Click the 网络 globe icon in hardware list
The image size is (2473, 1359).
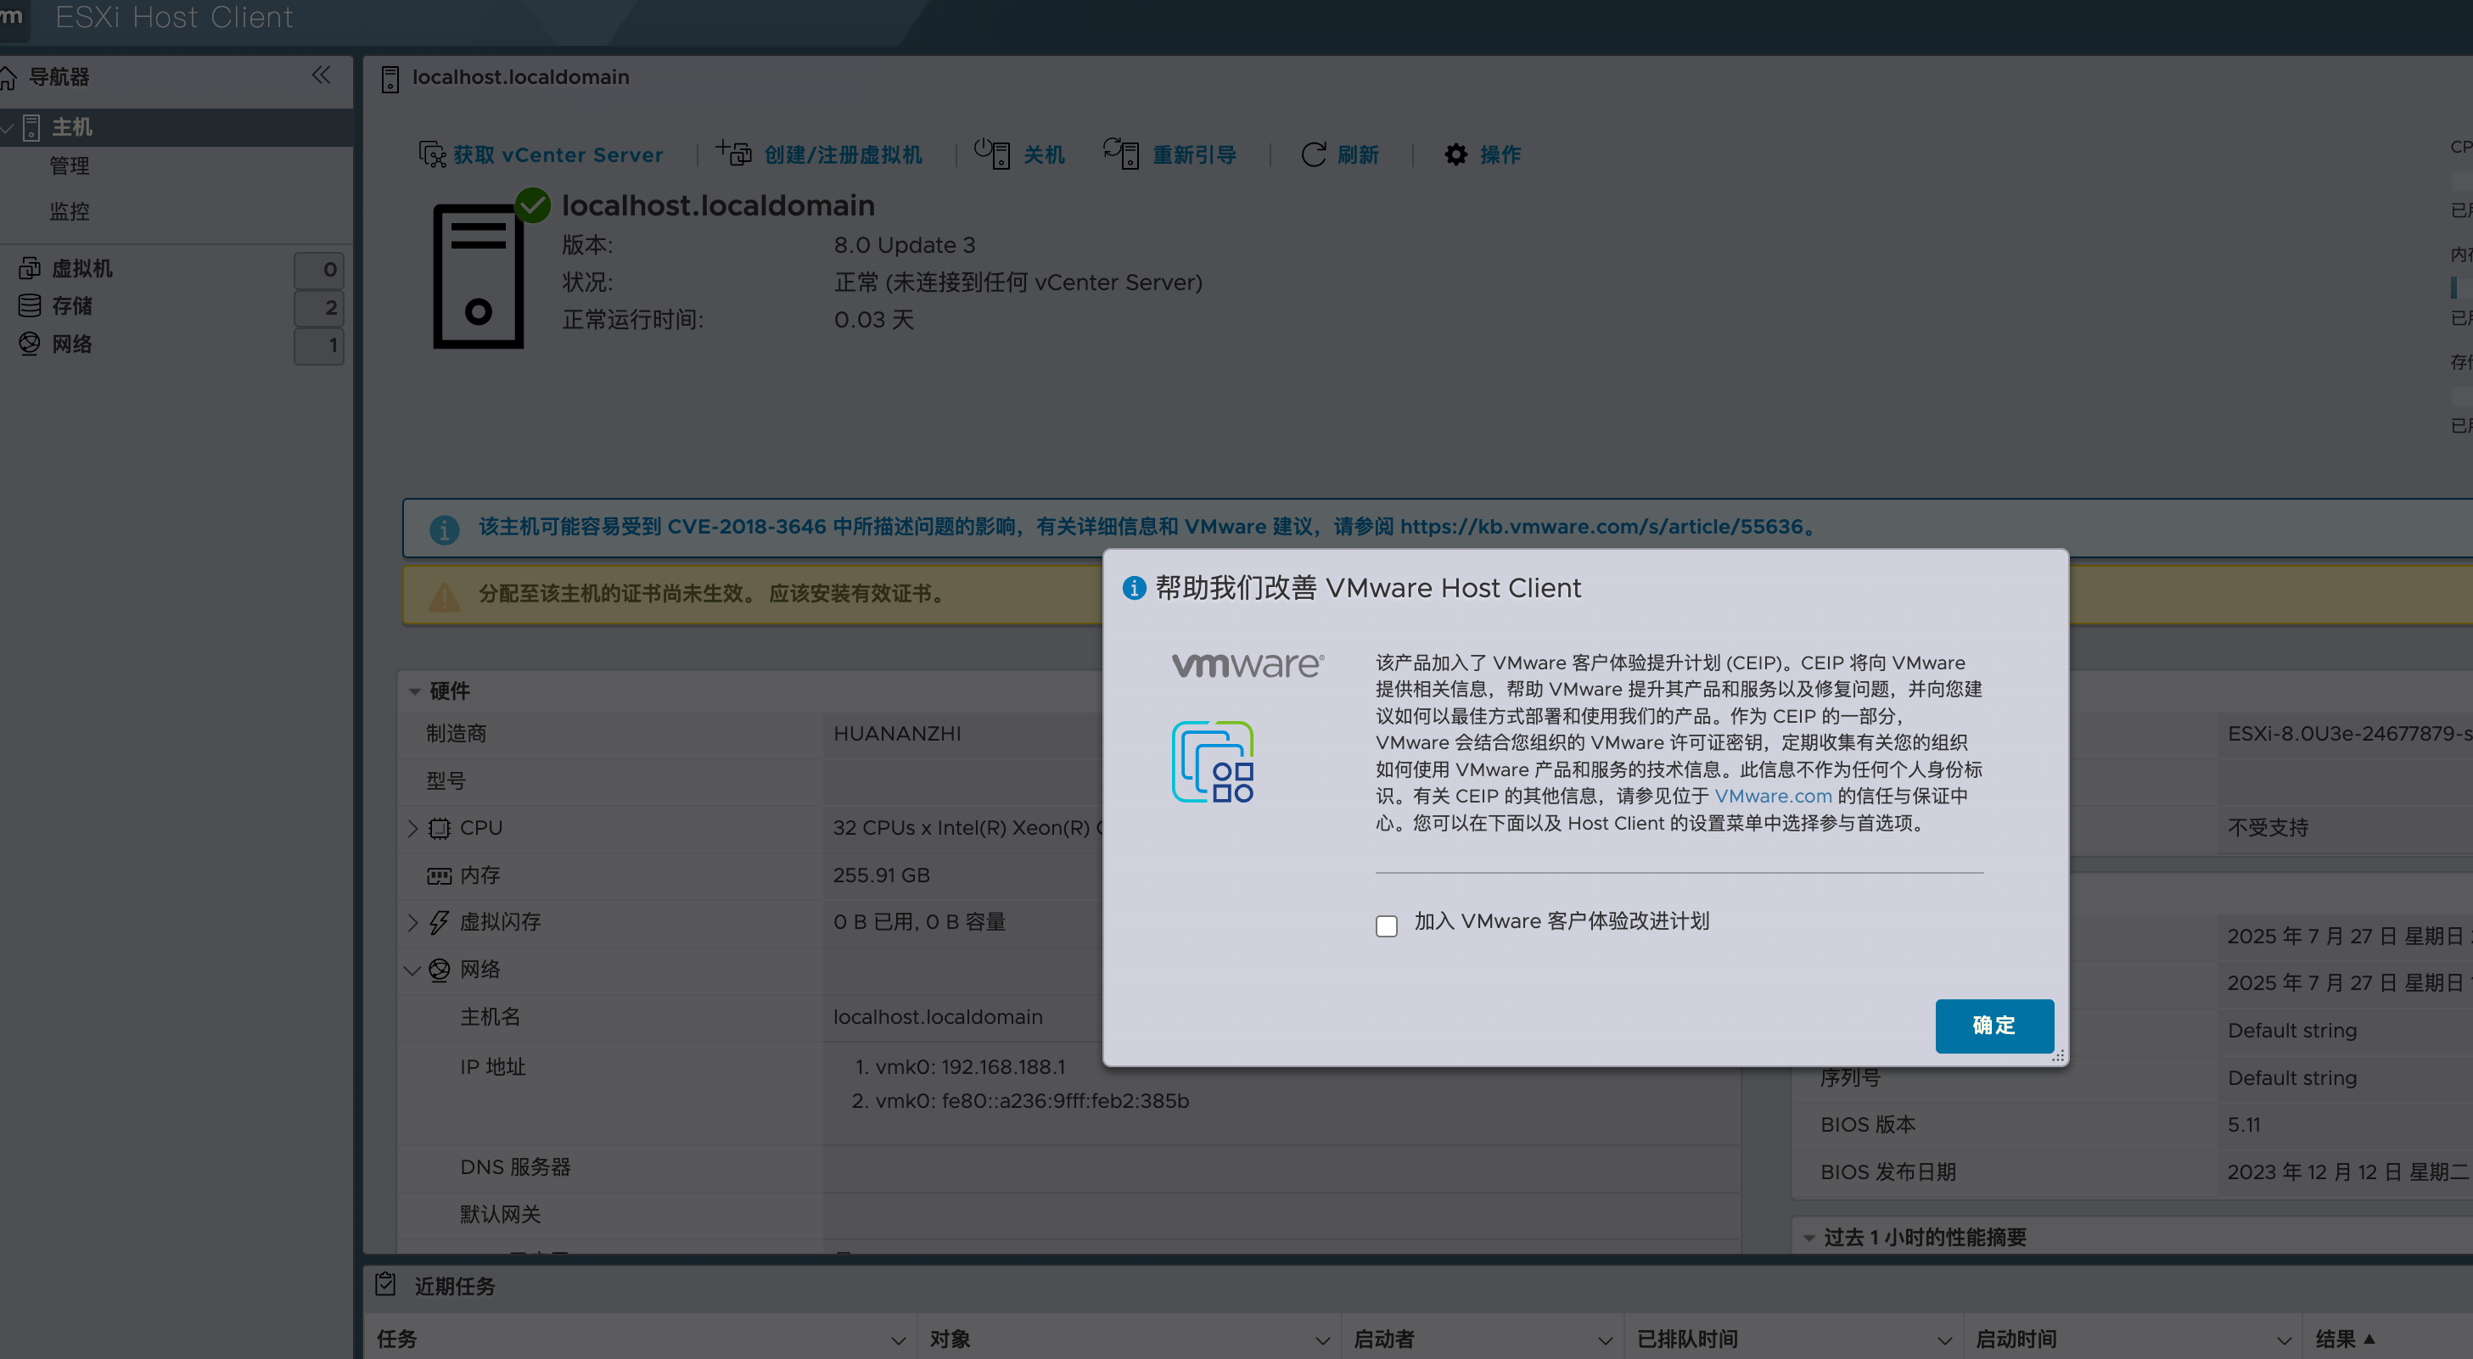point(439,970)
